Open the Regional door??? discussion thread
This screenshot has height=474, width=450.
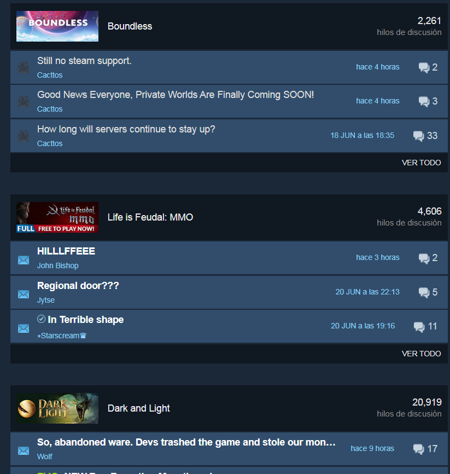pos(78,286)
